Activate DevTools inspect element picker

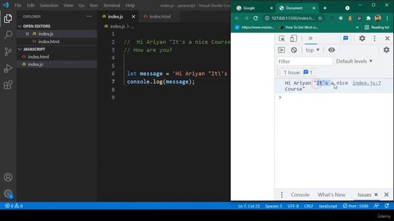click(x=282, y=38)
